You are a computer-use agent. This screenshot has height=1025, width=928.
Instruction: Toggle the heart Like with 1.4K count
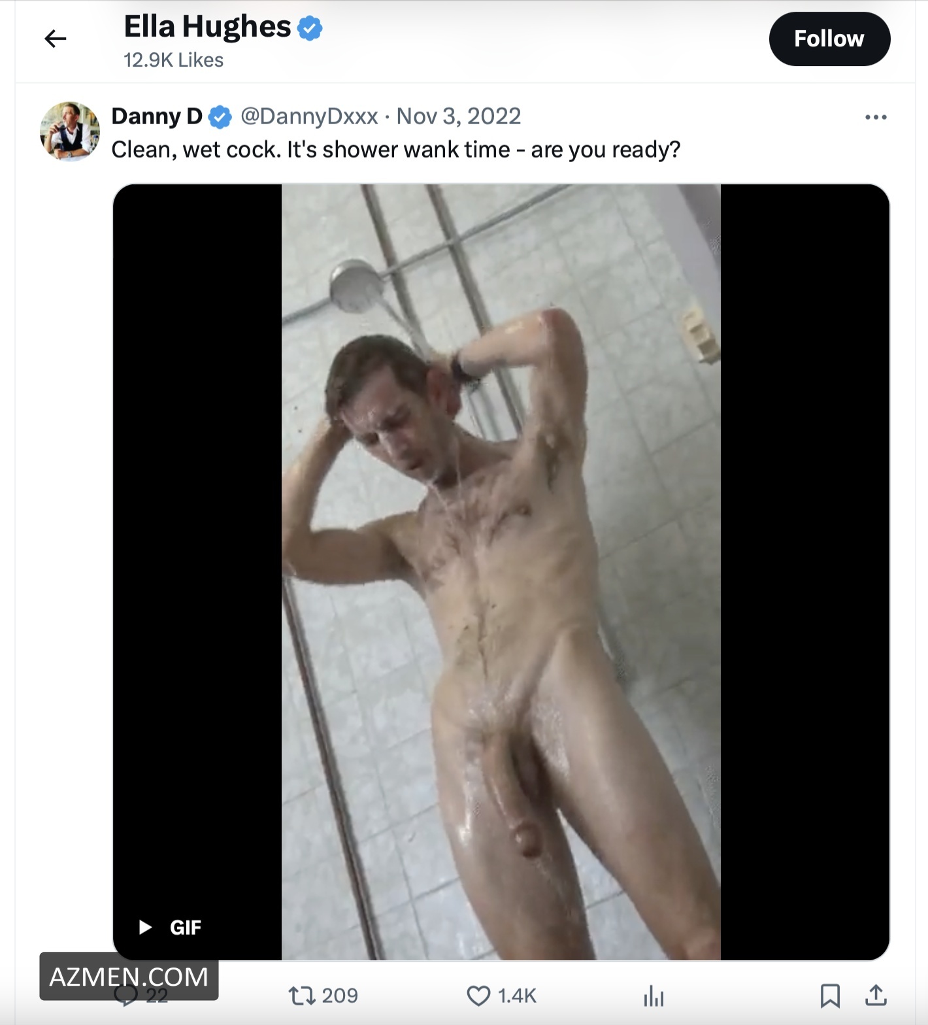(478, 996)
